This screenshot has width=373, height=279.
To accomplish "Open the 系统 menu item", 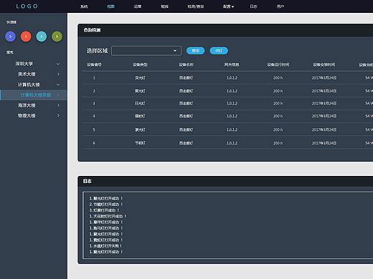I will click(84, 6).
